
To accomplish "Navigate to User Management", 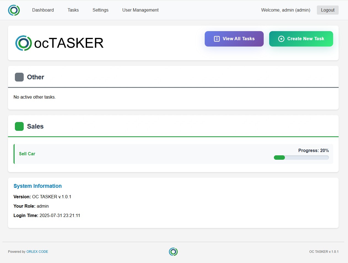I will [140, 10].
